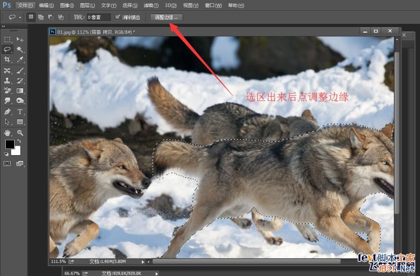Choose the Horizontal Type tool
The height and width of the screenshot is (276, 420).
tap(20, 111)
